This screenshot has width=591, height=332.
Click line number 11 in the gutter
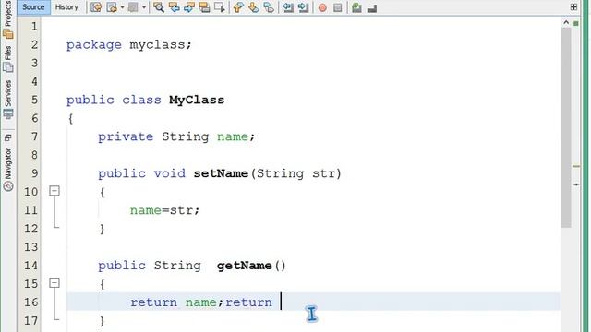click(30, 210)
